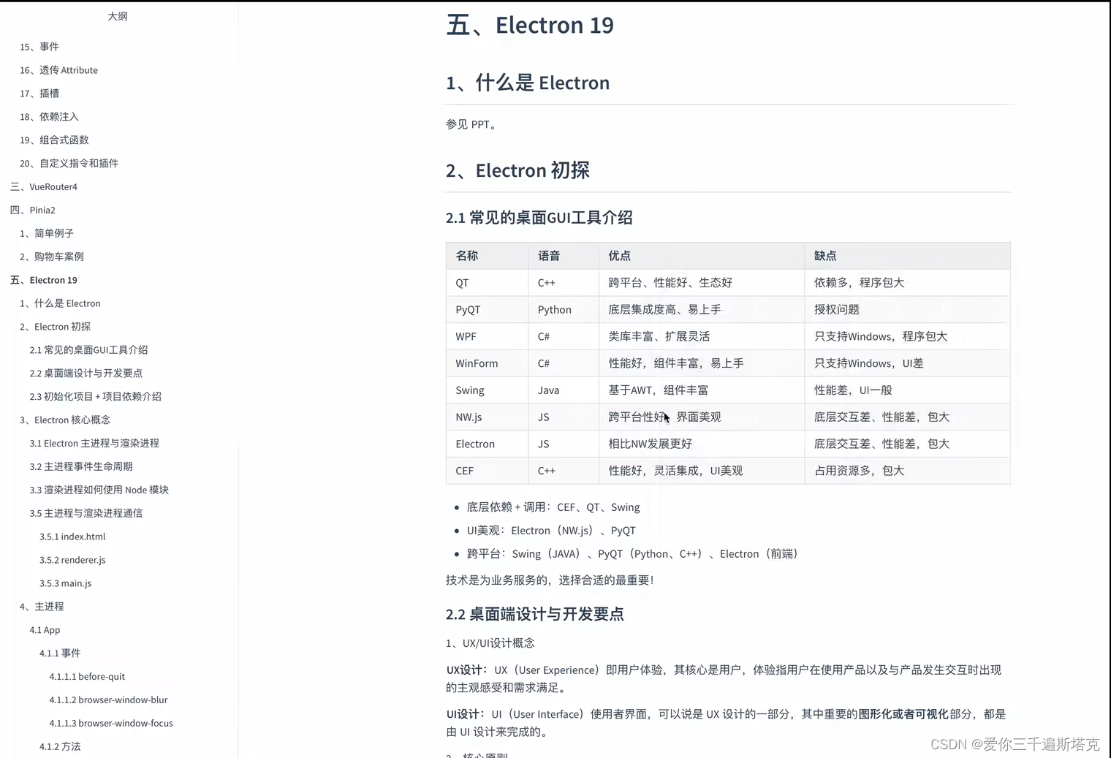Select "19、组合式函数" in the outline

pos(60,140)
